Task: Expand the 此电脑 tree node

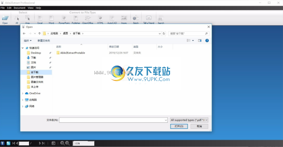Action: click(x=23, y=100)
